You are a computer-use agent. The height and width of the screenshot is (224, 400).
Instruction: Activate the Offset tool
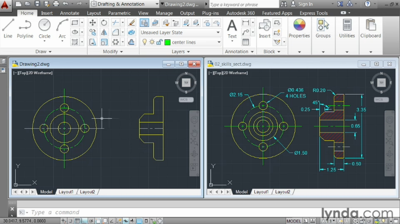click(x=131, y=42)
